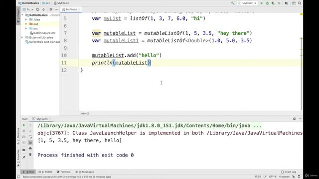This screenshot has width=319, height=179.
Task: Click src in the breadcrumb bar
Action: point(46,3)
